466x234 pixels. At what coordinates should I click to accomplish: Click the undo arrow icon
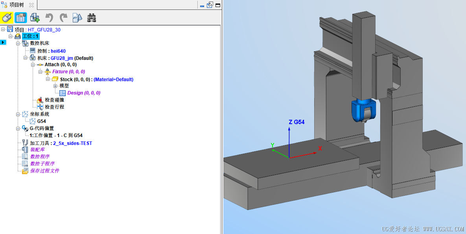pyautogui.click(x=49, y=18)
